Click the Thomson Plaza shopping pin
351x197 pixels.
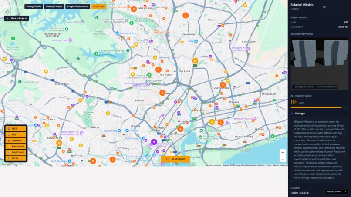117,33
